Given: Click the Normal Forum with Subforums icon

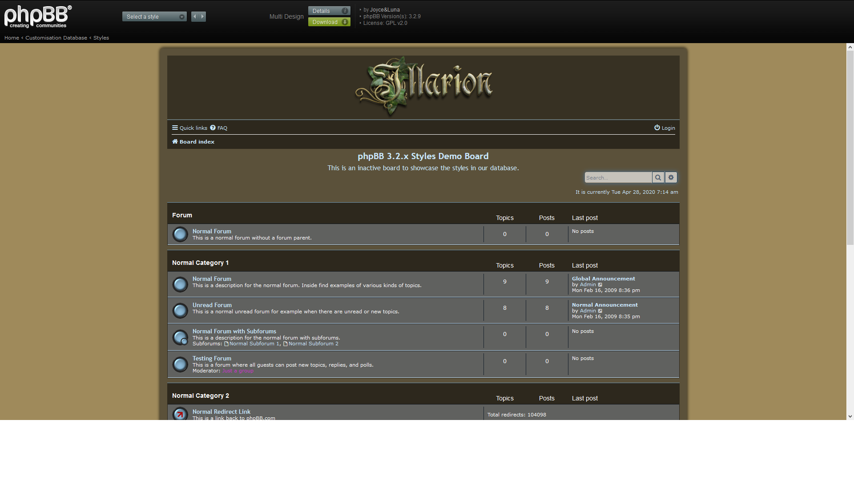Looking at the screenshot, I should pyautogui.click(x=180, y=337).
